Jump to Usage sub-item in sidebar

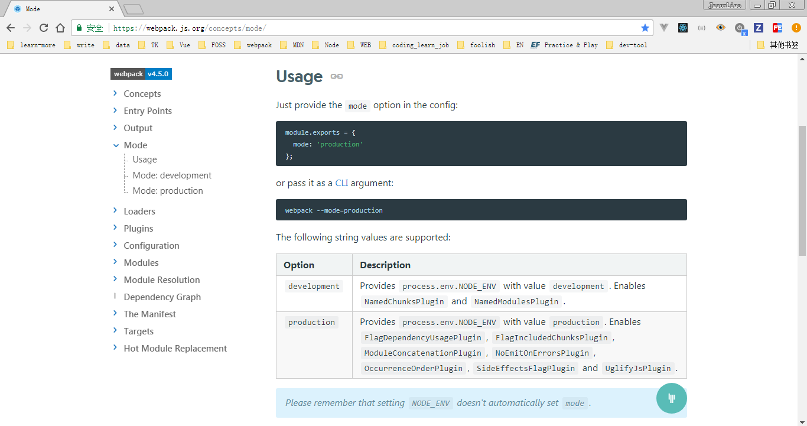coord(145,160)
